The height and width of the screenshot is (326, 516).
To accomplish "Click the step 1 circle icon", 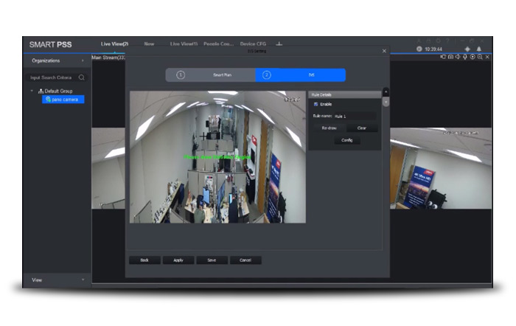I will coord(181,74).
